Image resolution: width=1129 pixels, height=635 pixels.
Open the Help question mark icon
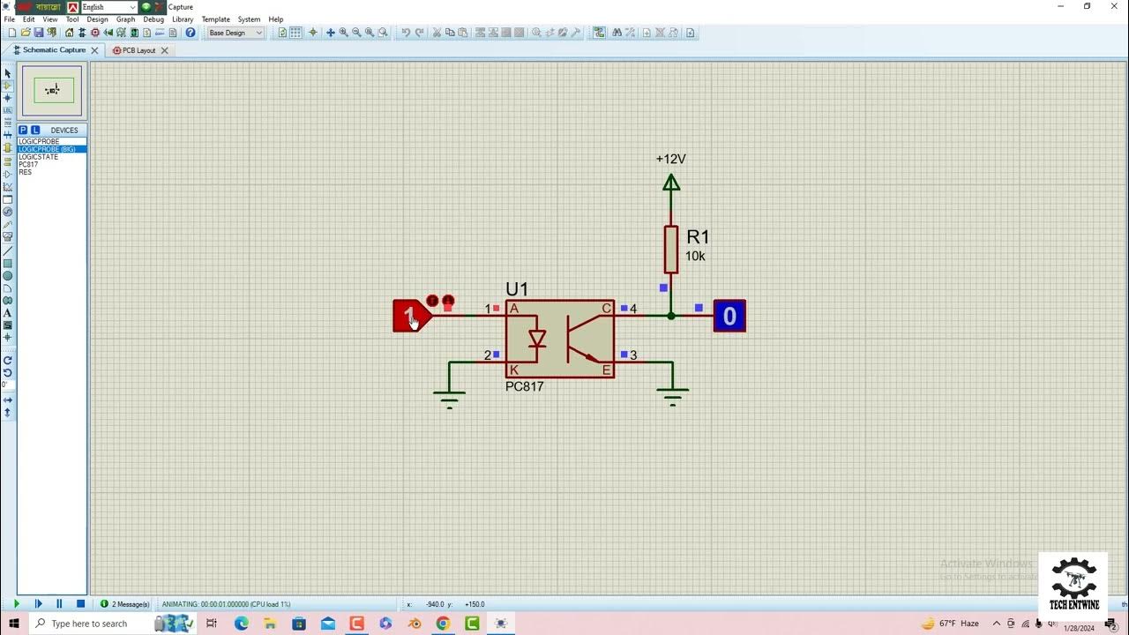pos(191,33)
